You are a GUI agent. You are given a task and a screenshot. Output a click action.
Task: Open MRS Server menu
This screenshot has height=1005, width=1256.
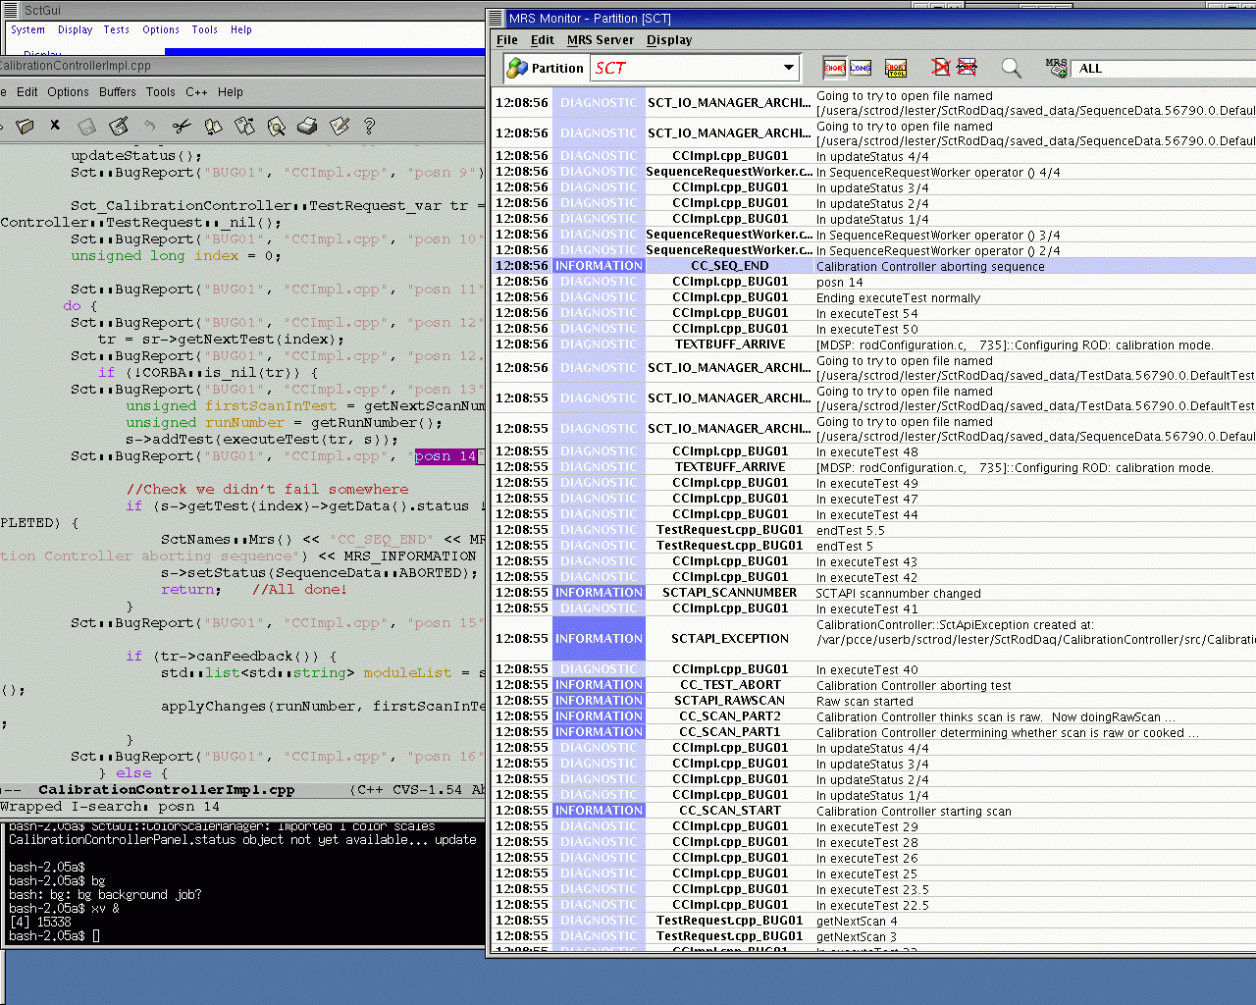click(x=601, y=40)
